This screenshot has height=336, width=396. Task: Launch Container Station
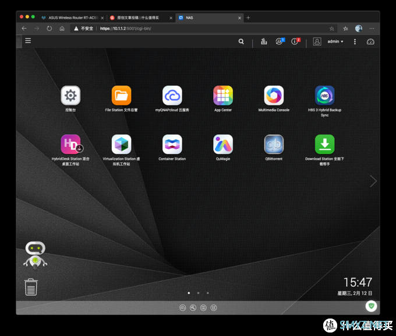[x=172, y=145]
